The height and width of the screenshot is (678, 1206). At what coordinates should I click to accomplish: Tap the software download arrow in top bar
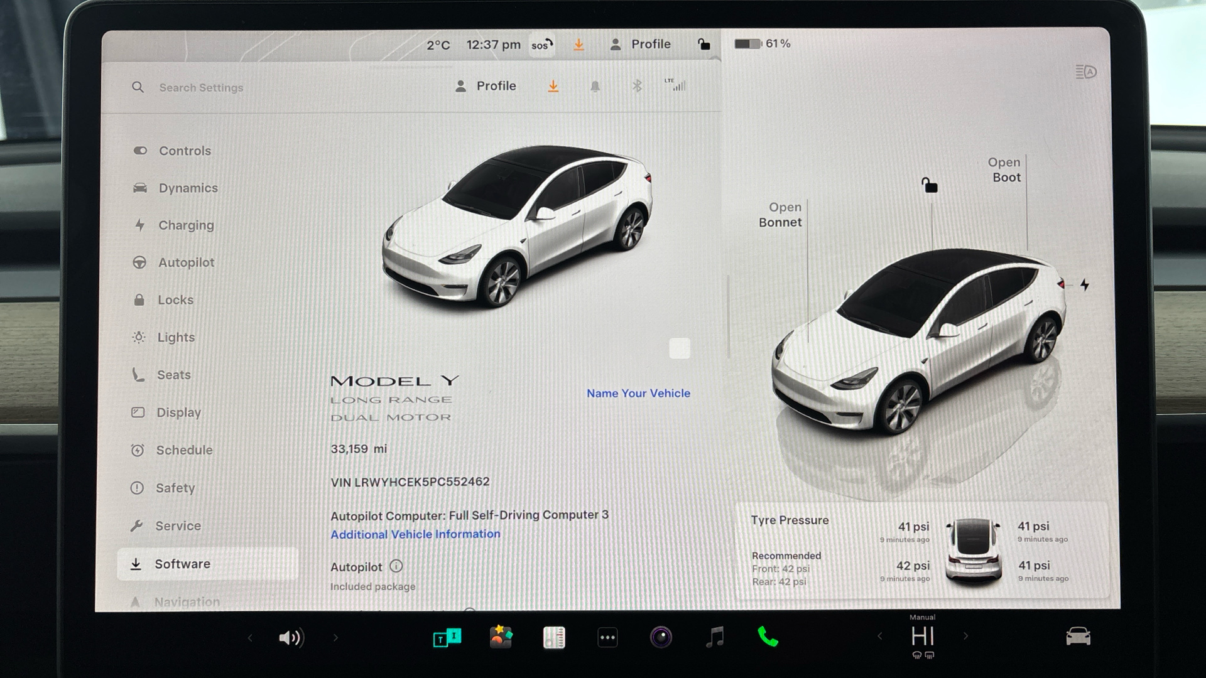pos(579,45)
